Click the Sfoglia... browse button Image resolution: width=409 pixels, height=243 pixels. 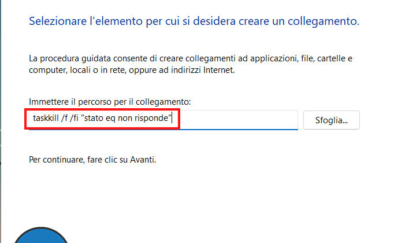click(331, 120)
